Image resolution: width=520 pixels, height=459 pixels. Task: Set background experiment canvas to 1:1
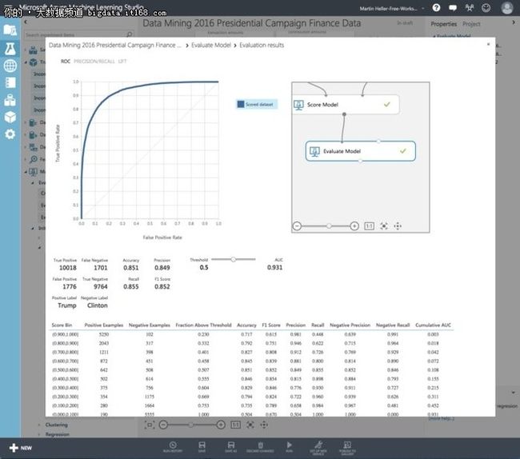[x=235, y=425]
